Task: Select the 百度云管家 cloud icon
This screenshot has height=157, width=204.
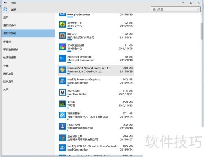Action: (x=62, y=115)
